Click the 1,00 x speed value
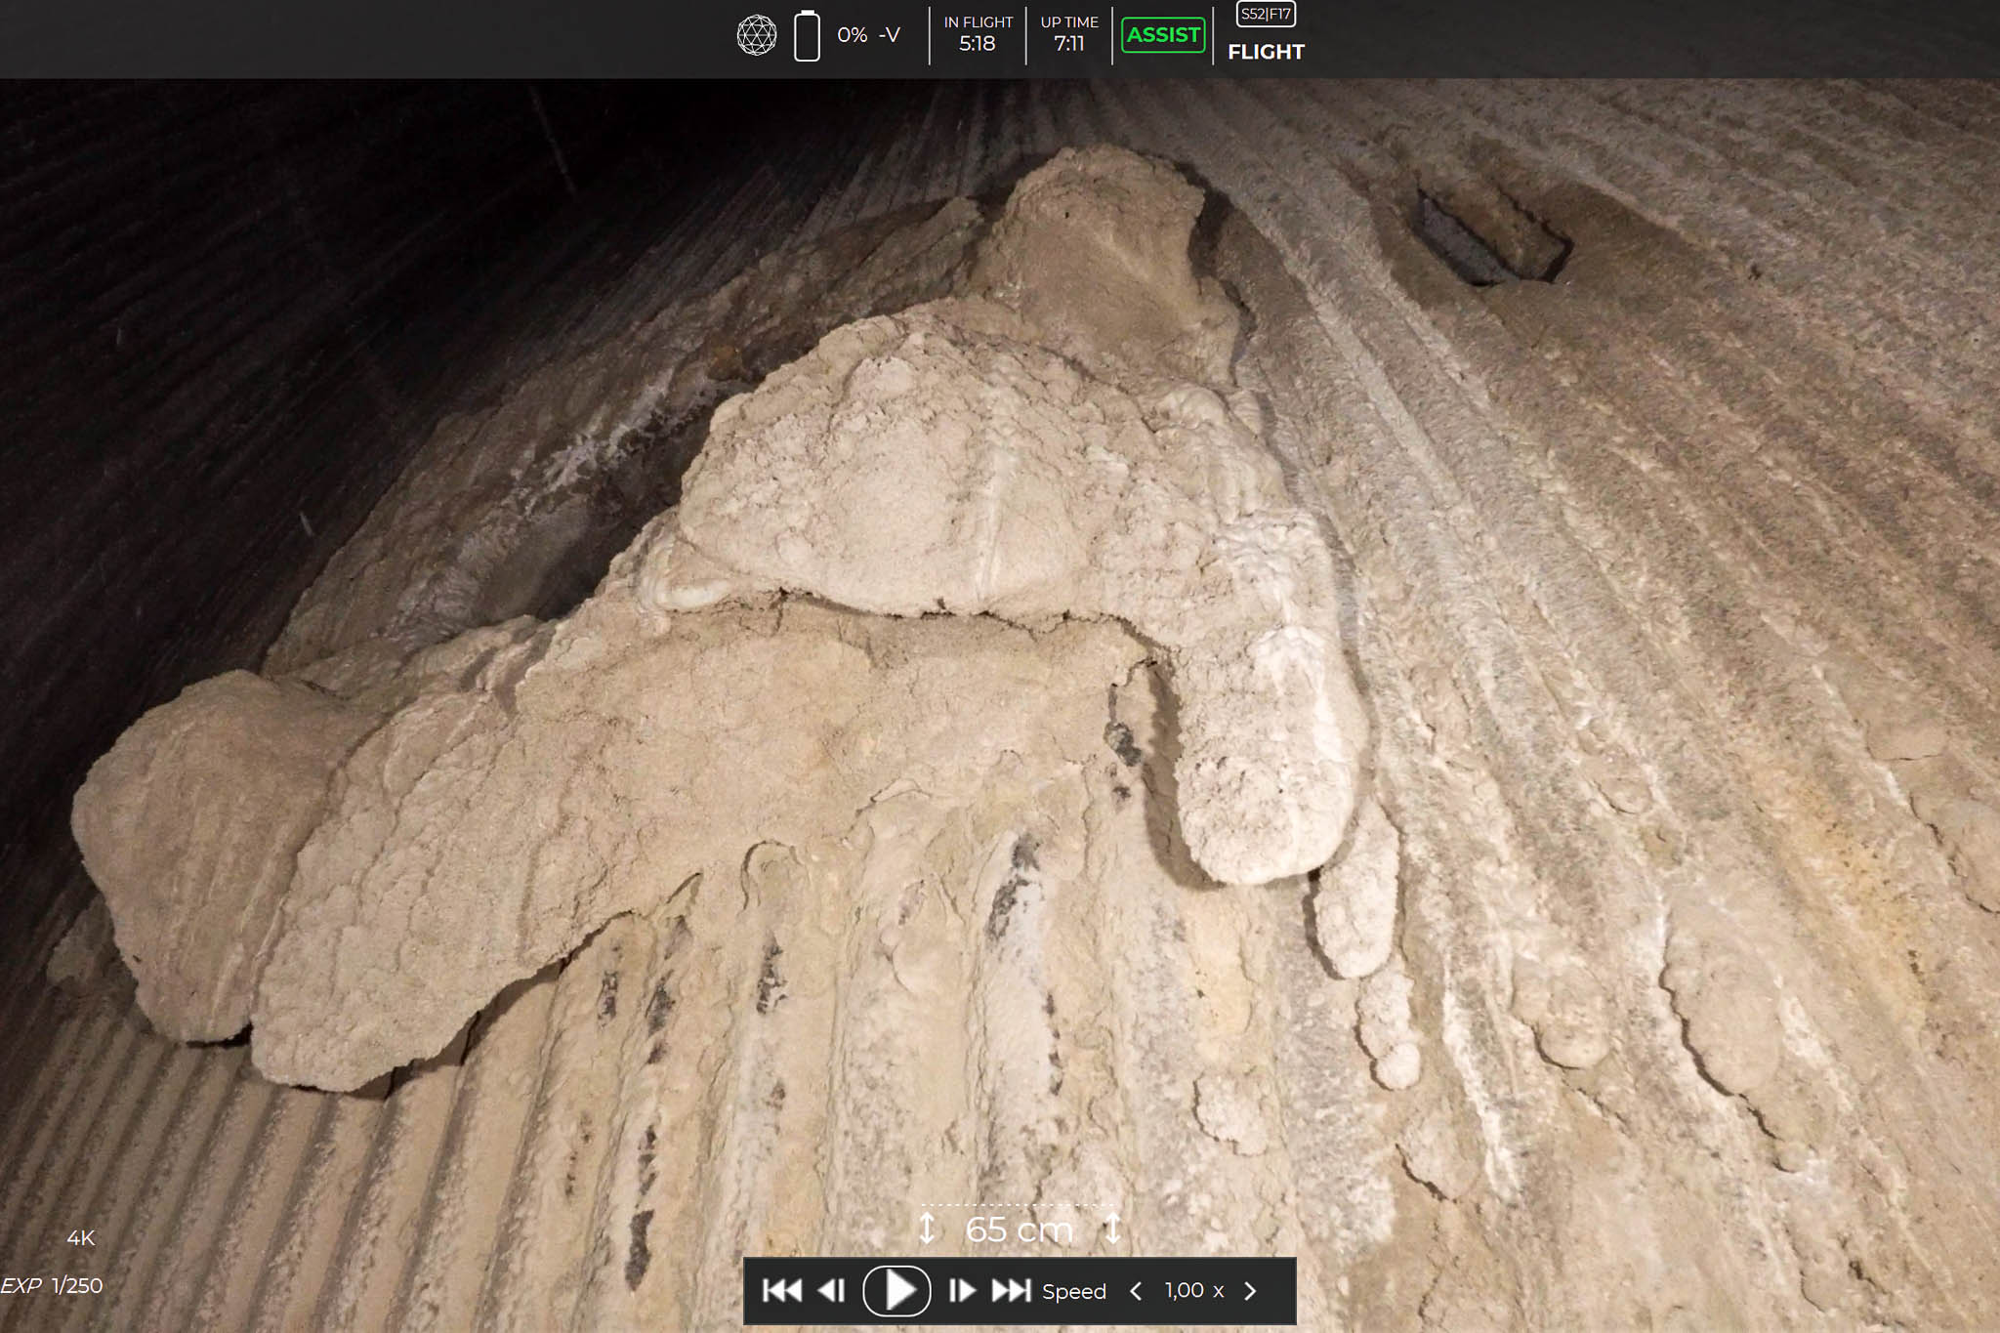Image resolution: width=2000 pixels, height=1333 pixels. [1193, 1291]
